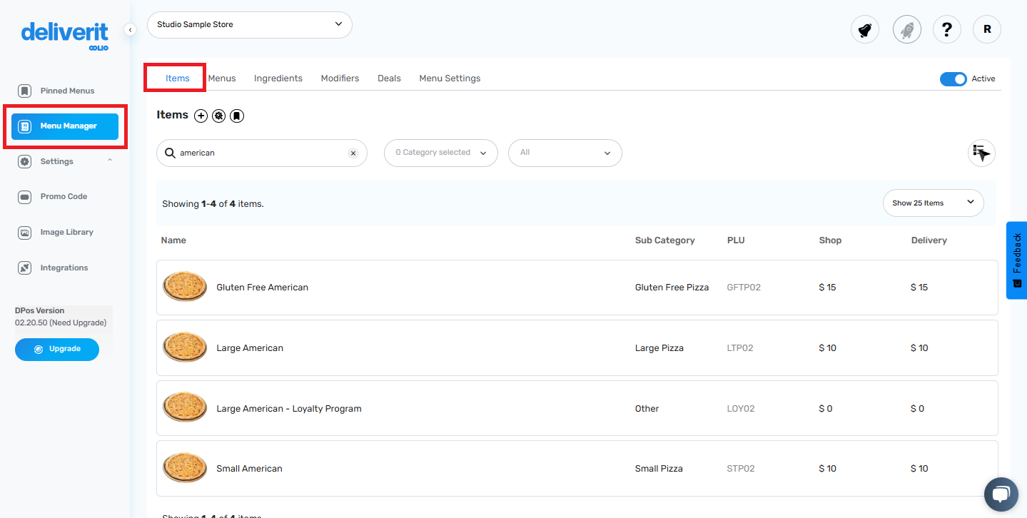Open the Show 25 Items dropdown
Viewport: 1027px width, 518px height.
click(934, 203)
